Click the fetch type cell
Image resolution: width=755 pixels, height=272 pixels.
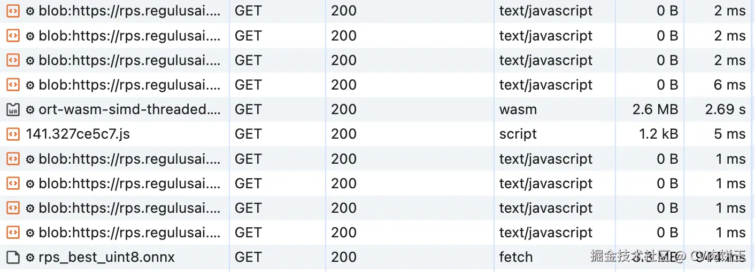tap(516, 257)
